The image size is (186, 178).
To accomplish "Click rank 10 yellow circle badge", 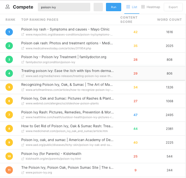I will pos(9,156).
